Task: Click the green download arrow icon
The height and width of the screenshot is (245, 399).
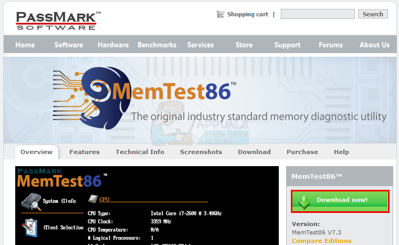Action: point(304,202)
